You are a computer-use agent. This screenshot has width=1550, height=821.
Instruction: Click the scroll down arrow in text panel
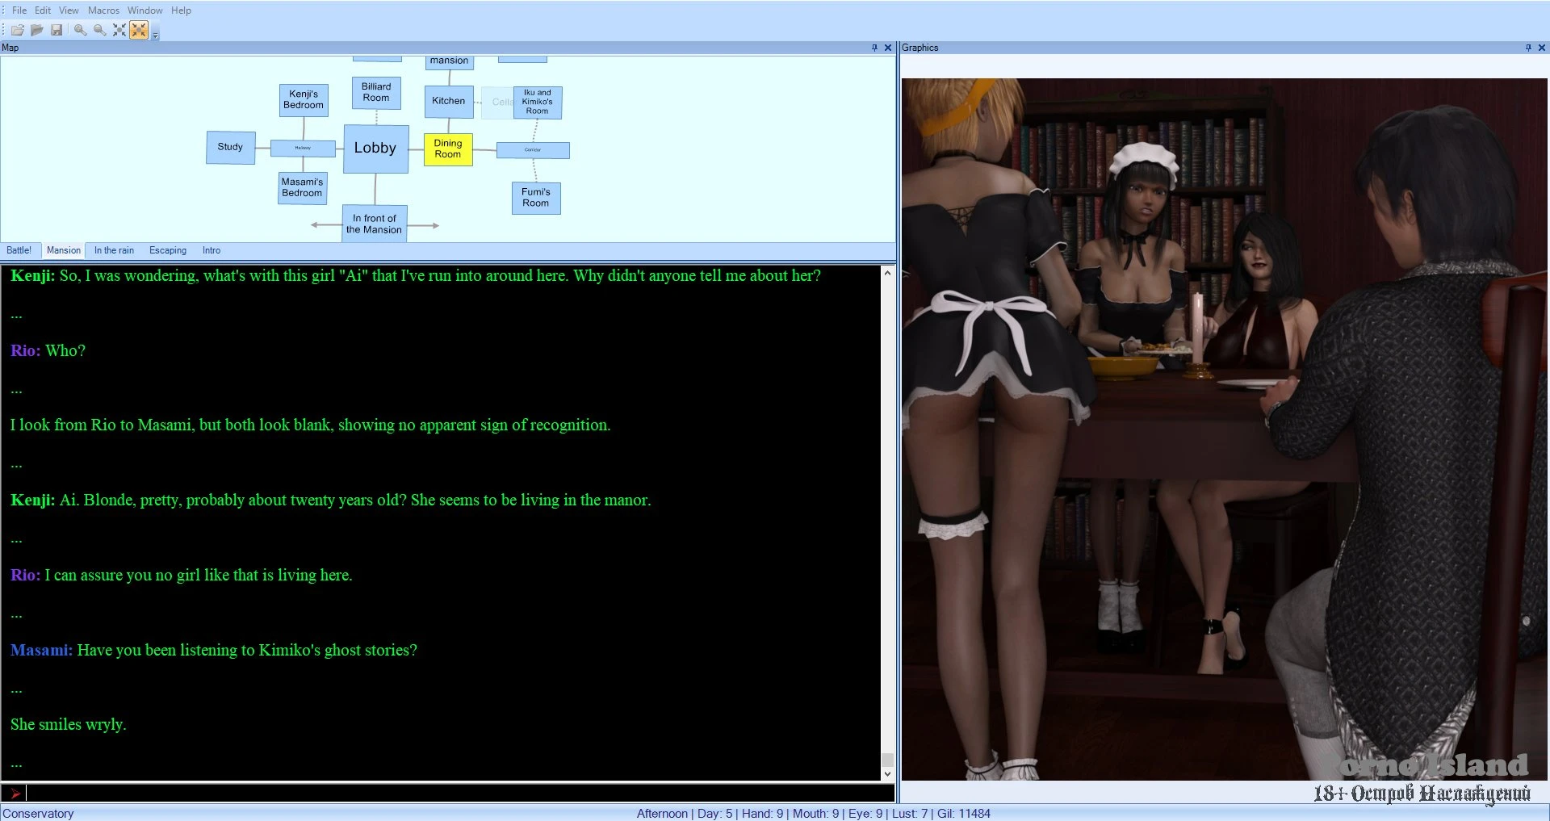(x=887, y=773)
